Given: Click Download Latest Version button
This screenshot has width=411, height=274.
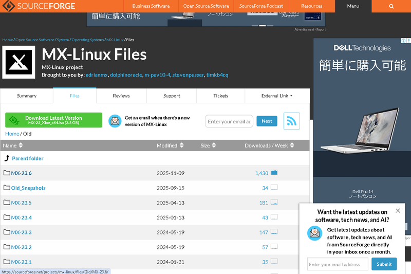Looking at the screenshot, I should coord(54,120).
